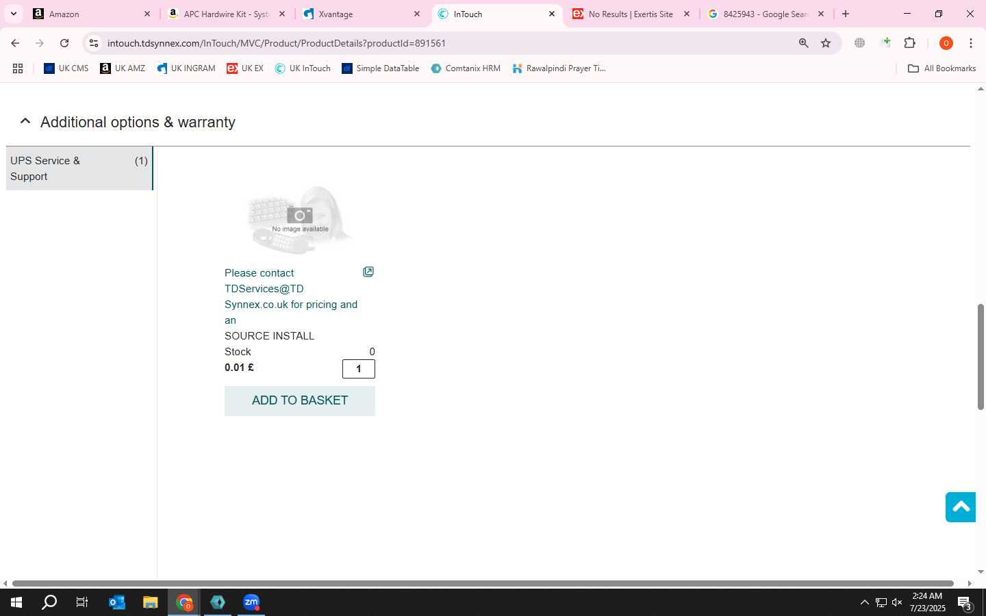Close the InTouch tab
The image size is (986, 616).
pyautogui.click(x=552, y=14)
